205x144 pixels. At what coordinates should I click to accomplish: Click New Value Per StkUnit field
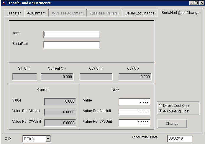[x=134, y=112]
